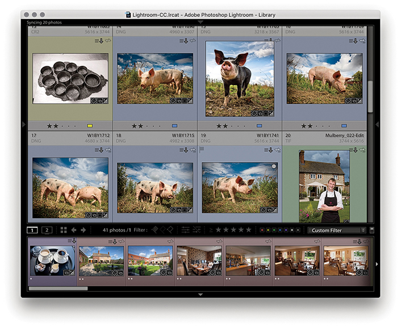Viewport: 401px width, 327px height.
Task: Click the grid vertical scrollbar thumb
Action: [x=370, y=97]
